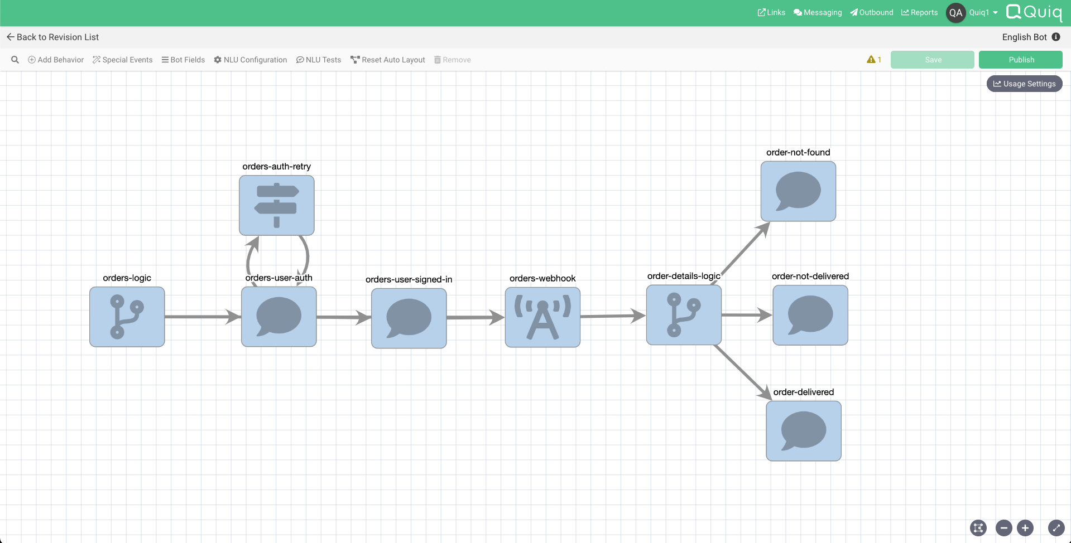Click the orders-user-signed-in label
1071x543 pixels.
pyautogui.click(x=409, y=279)
